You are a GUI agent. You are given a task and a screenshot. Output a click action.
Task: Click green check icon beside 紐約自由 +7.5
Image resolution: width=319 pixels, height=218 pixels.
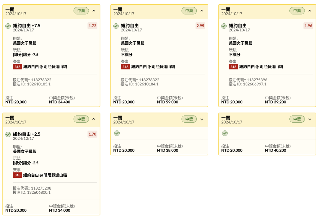(x=8, y=26)
